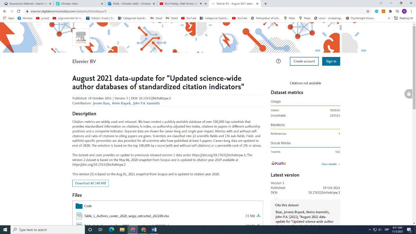Click the help question mark icon
Image resolution: width=416 pixels, height=234 pixels.
click(x=278, y=61)
